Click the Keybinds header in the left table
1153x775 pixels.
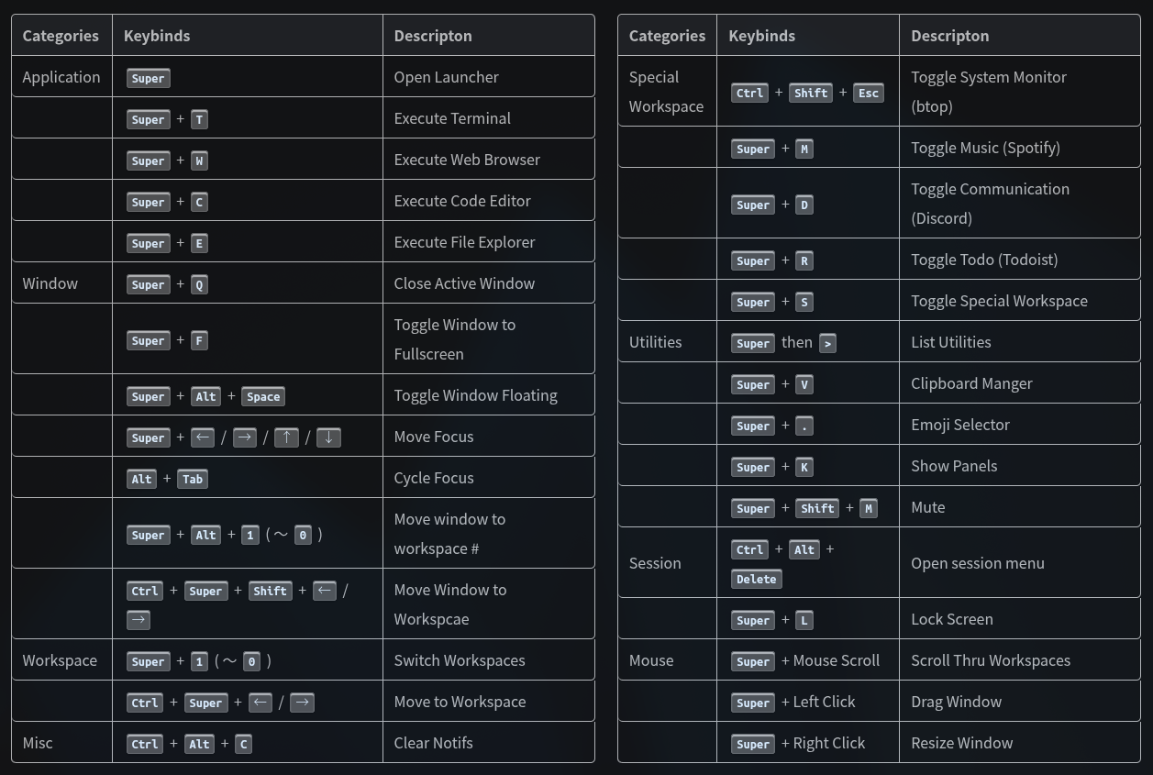[157, 36]
